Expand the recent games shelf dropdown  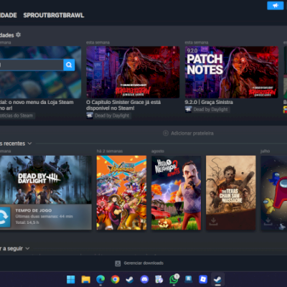[29, 143]
